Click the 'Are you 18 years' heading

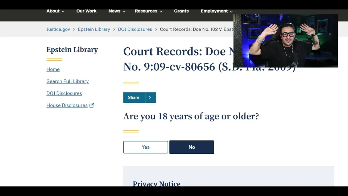pos(191,116)
